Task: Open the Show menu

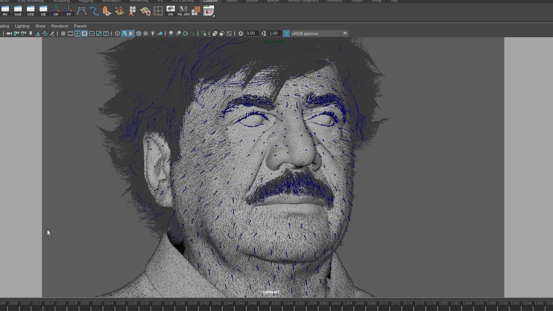Action: pyautogui.click(x=40, y=26)
